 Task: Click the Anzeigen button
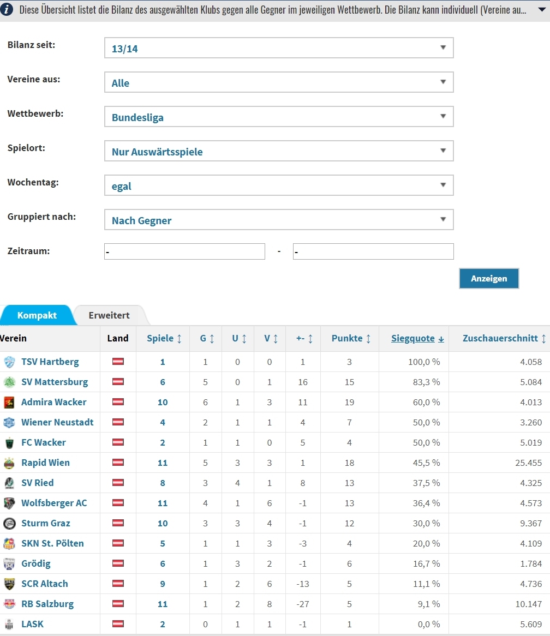(x=489, y=278)
